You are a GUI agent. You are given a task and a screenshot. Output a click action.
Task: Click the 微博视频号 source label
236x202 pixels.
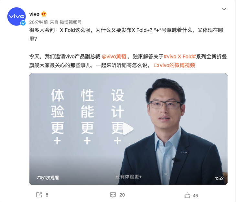[x=70, y=22]
